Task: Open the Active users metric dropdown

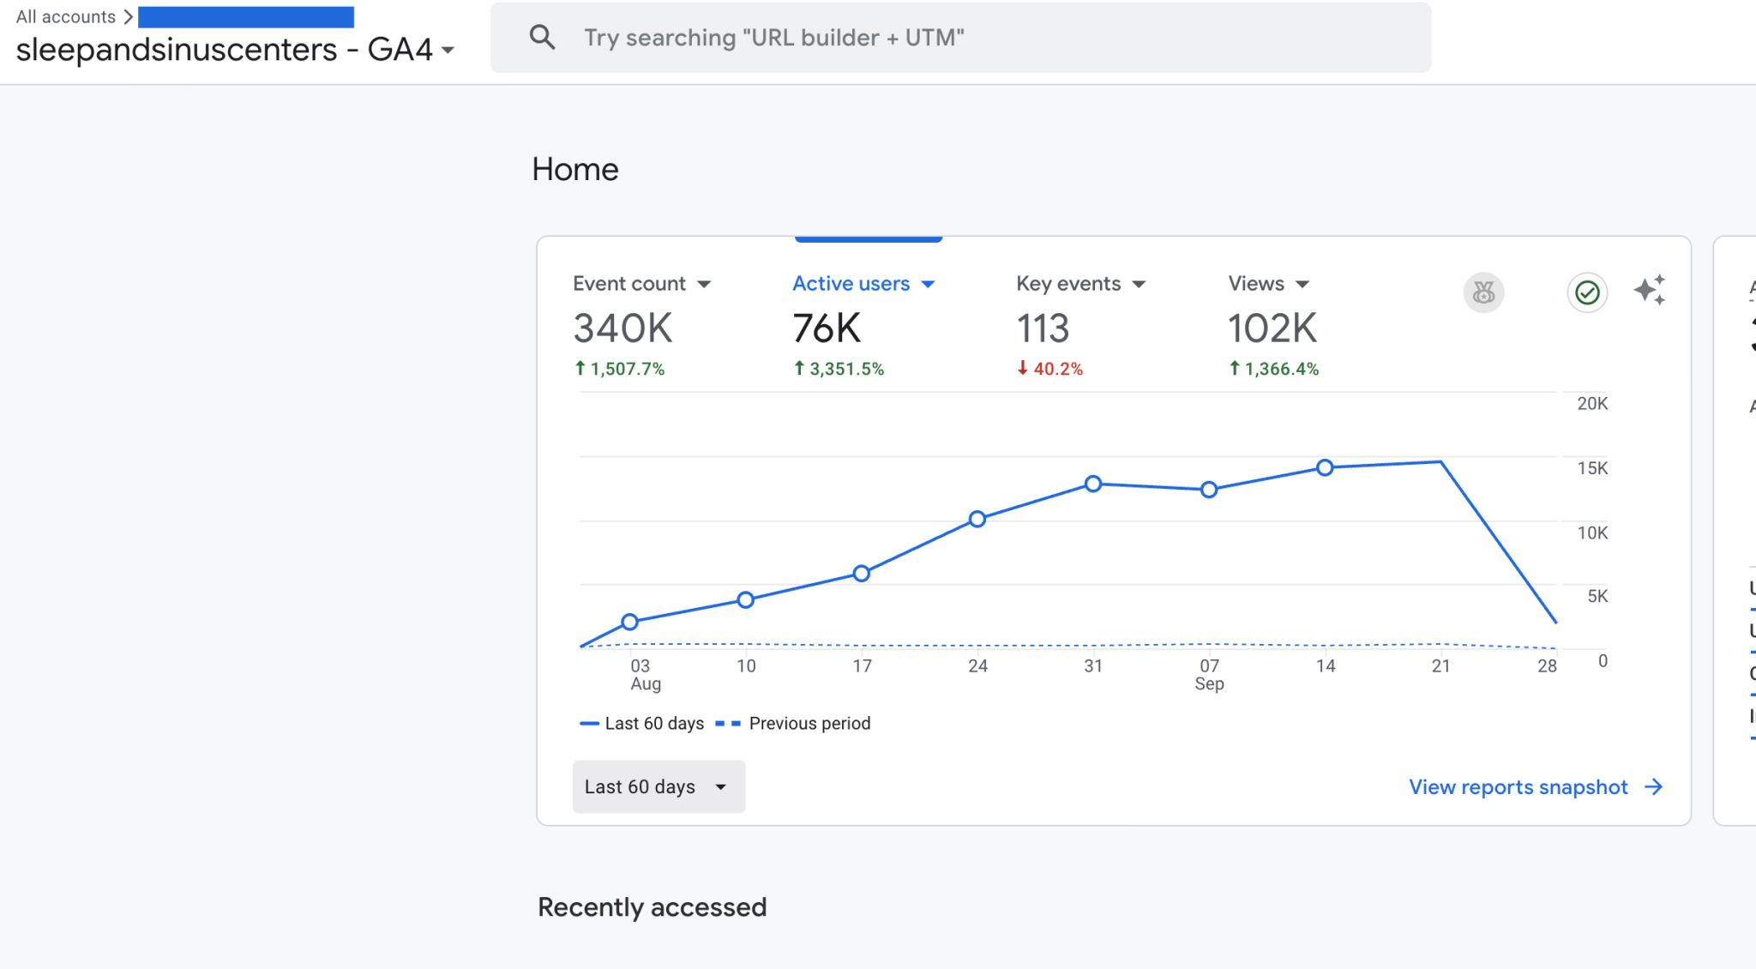Action: click(x=928, y=284)
